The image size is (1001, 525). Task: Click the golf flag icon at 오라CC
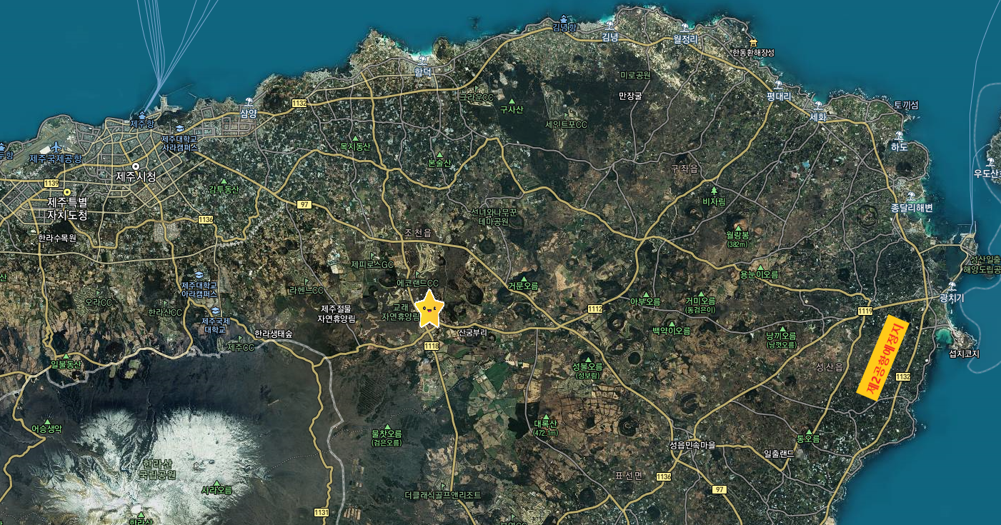click(x=99, y=294)
